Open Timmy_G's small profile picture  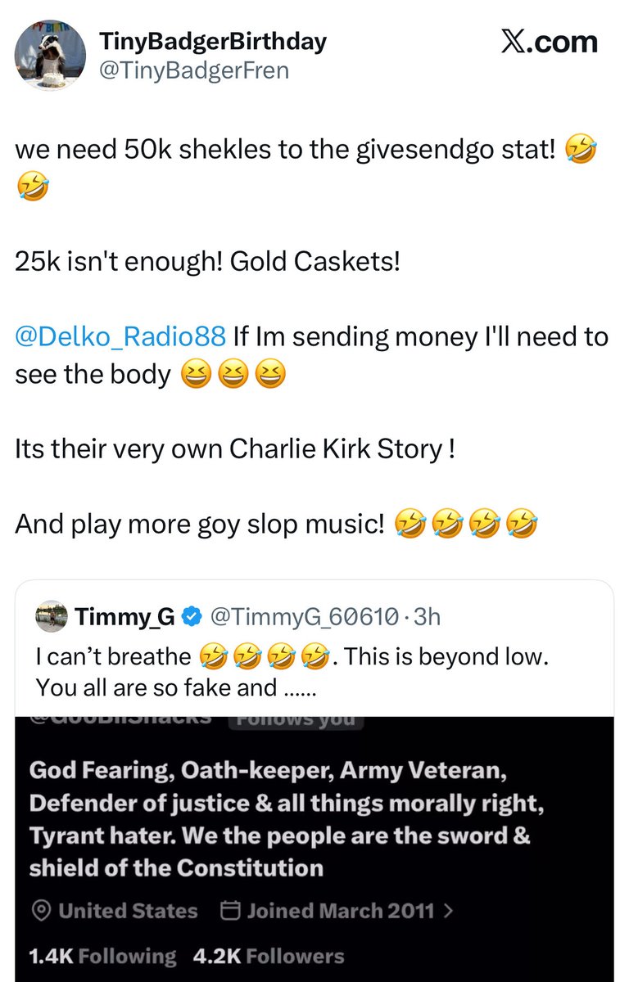click(x=52, y=617)
